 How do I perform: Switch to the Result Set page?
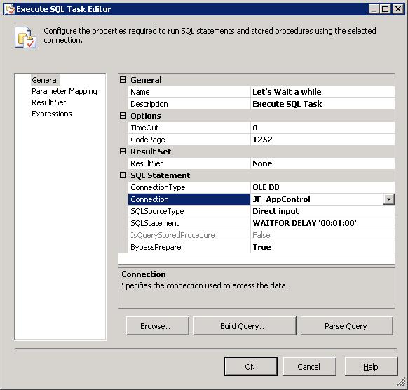(x=48, y=102)
